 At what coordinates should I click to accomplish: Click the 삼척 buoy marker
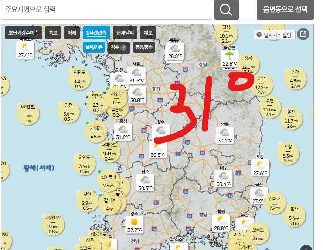[262, 85]
